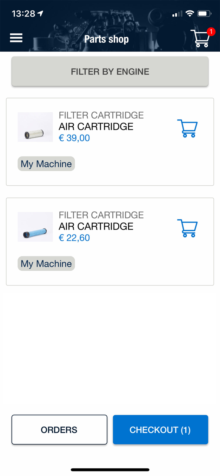
Task: Add the €39,00 air cartridge to cart
Action: click(187, 128)
